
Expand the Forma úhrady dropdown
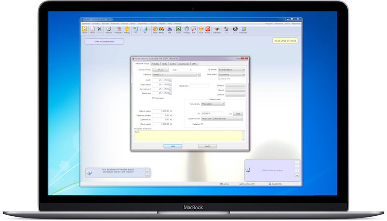213,104
